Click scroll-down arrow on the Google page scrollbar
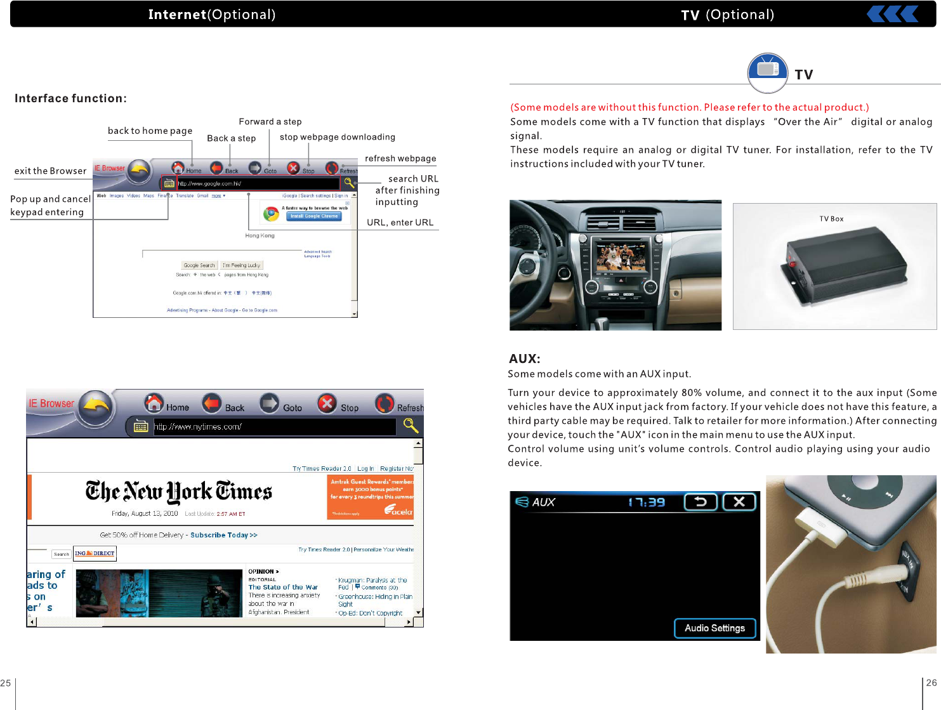The height and width of the screenshot is (710, 941). pyautogui.click(x=354, y=314)
